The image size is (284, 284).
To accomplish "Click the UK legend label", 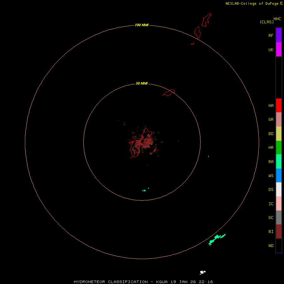I will pos(271,50).
